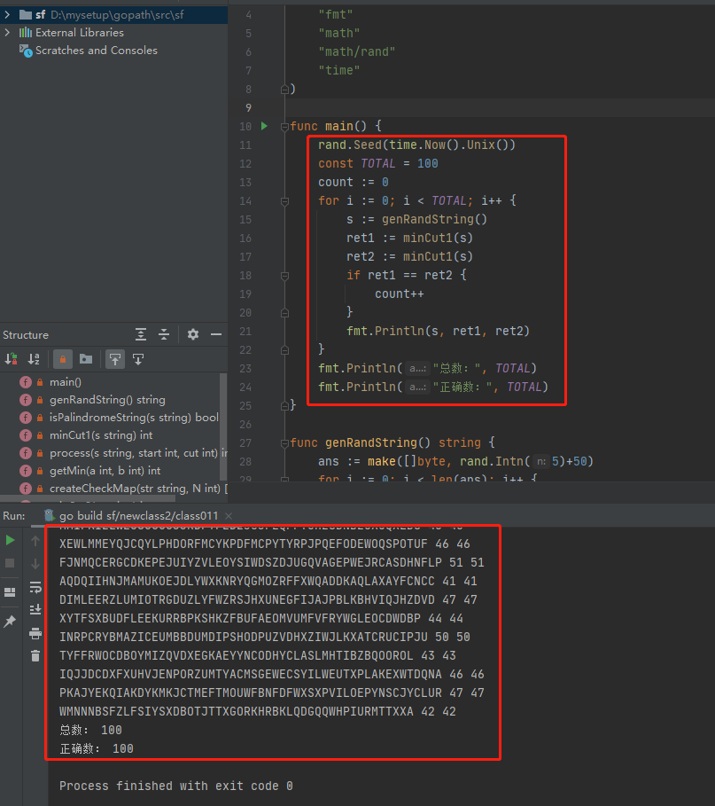Hide the Structure panel
This screenshot has width=715, height=806.
point(216,334)
